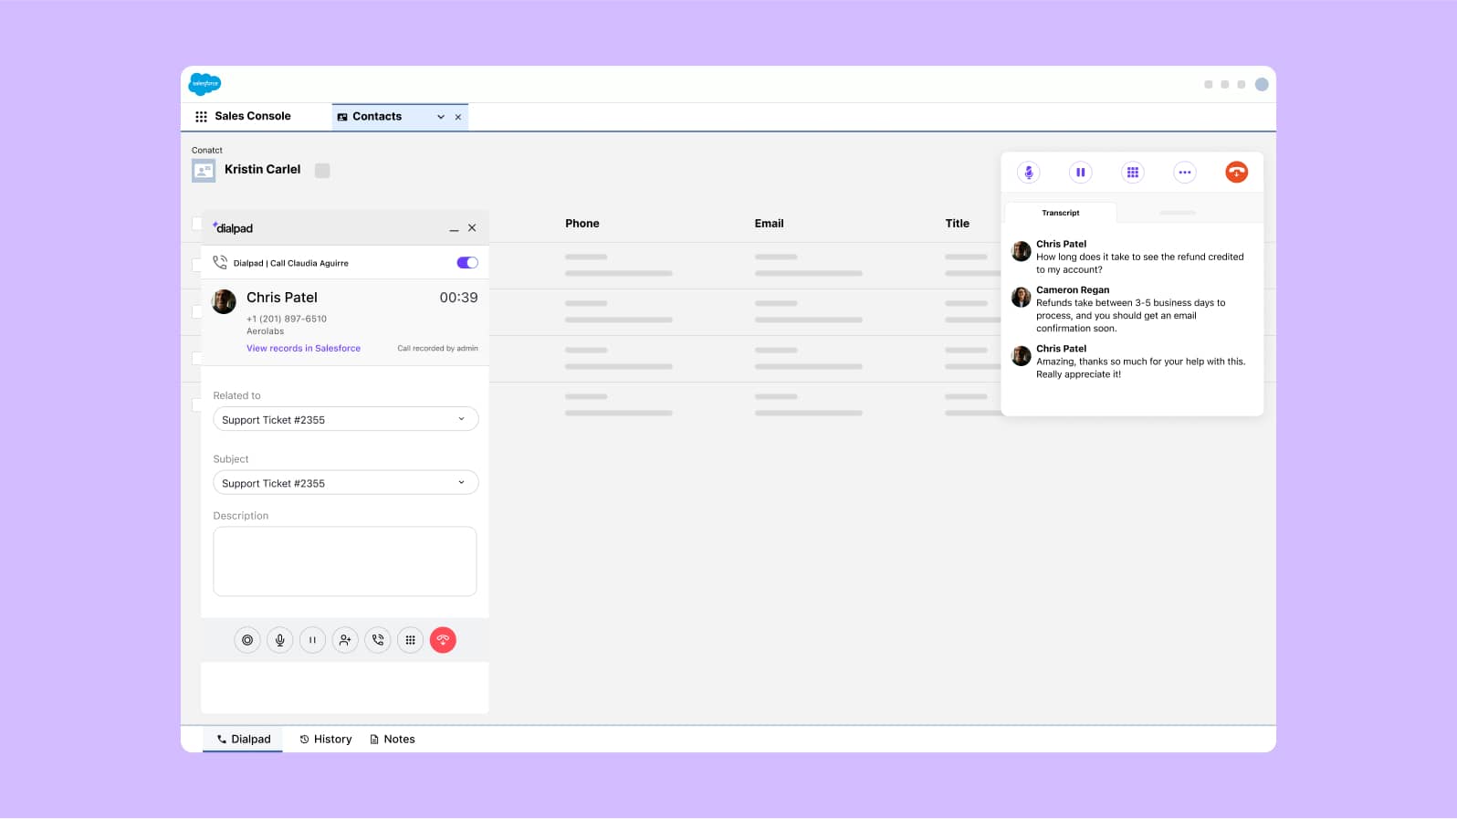Mute microphone in Dialpad call controls
The height and width of the screenshot is (819, 1457).
pyautogui.click(x=280, y=640)
